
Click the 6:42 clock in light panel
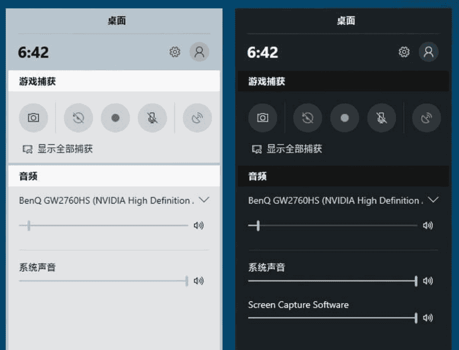pyautogui.click(x=34, y=52)
